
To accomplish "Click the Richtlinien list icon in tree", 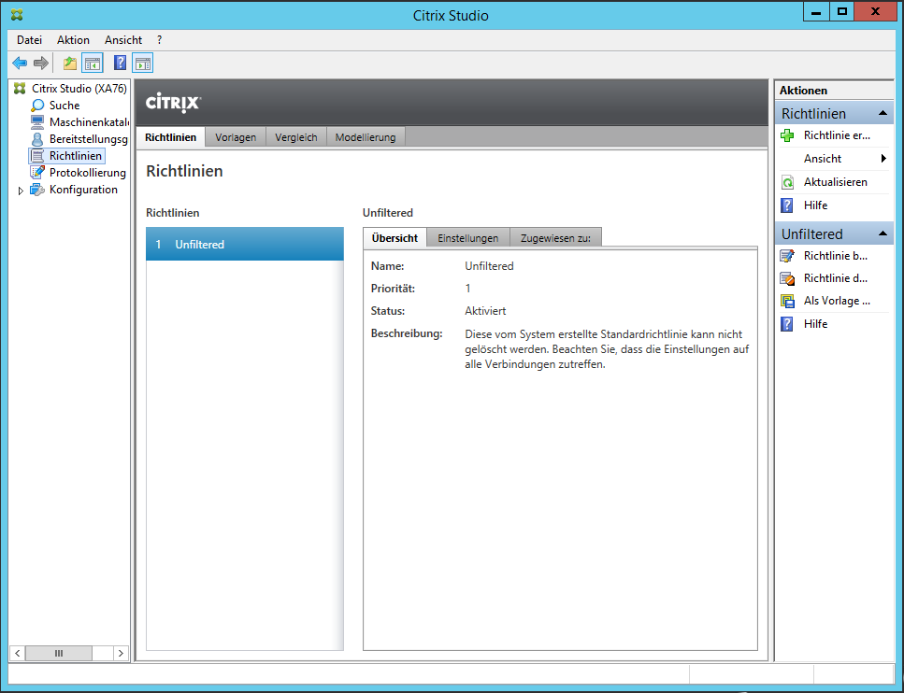I will [37, 156].
